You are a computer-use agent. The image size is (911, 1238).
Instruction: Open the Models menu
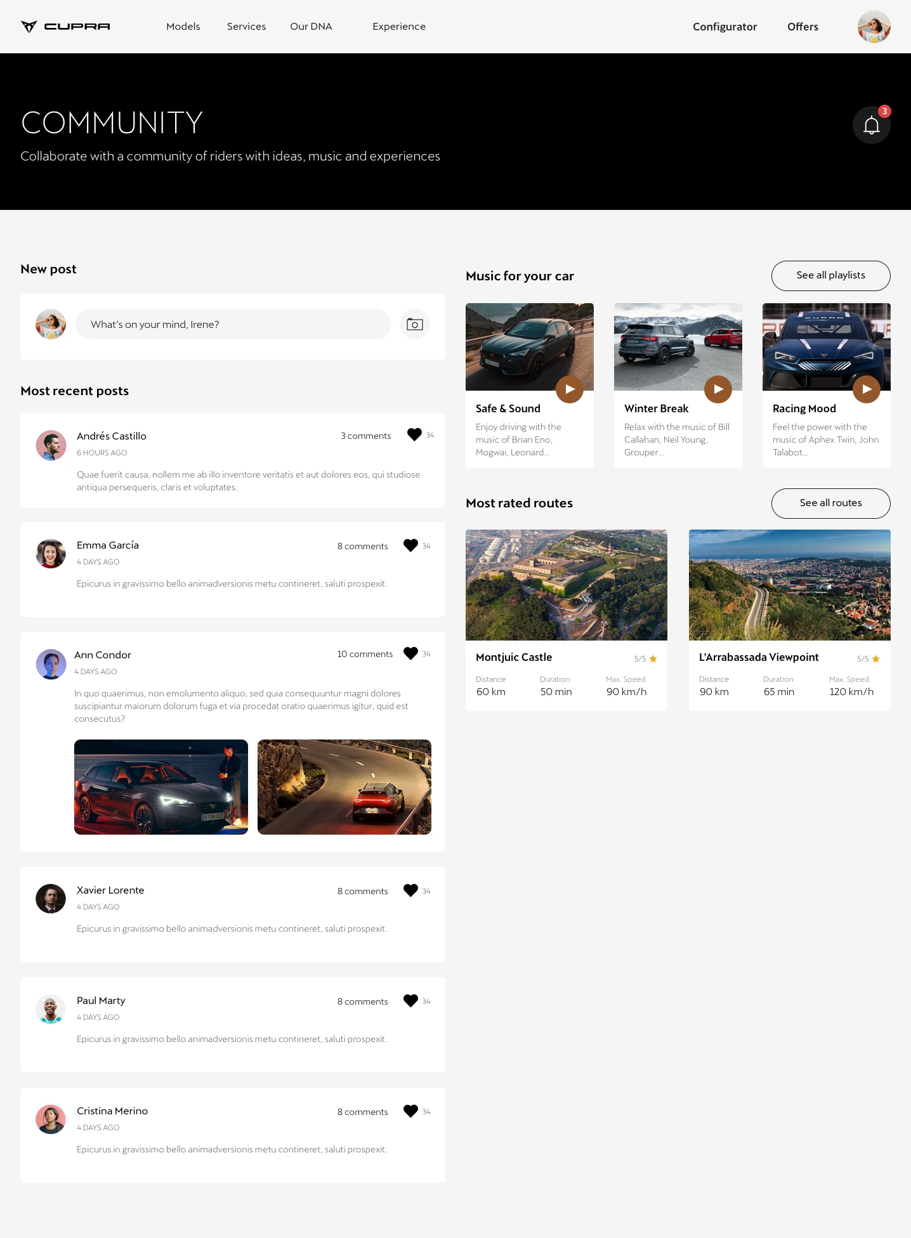183,27
